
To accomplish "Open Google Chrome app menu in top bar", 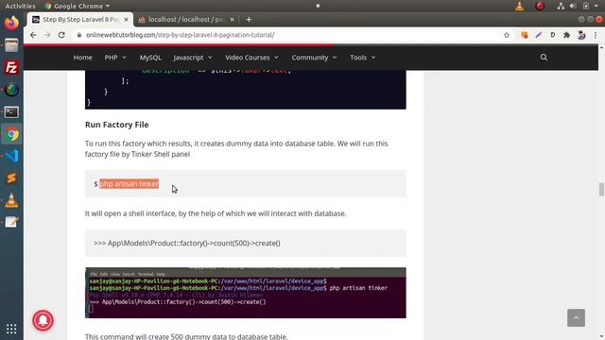I will (x=77, y=6).
